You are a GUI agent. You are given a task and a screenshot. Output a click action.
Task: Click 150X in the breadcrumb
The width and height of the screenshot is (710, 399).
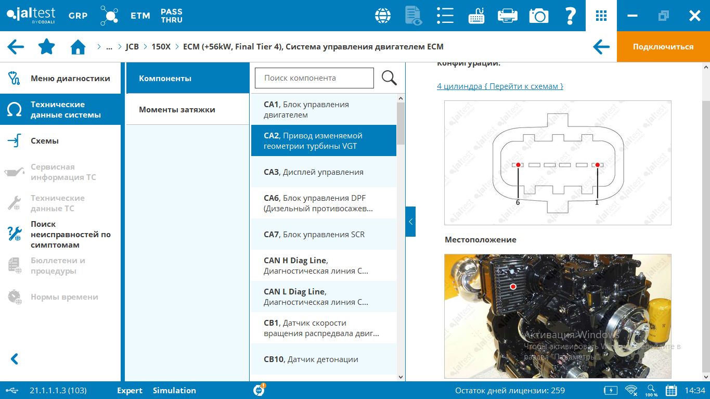click(161, 47)
